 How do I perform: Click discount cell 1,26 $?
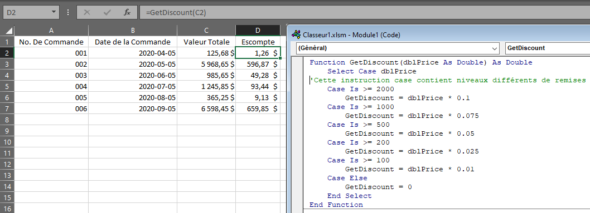(x=258, y=53)
